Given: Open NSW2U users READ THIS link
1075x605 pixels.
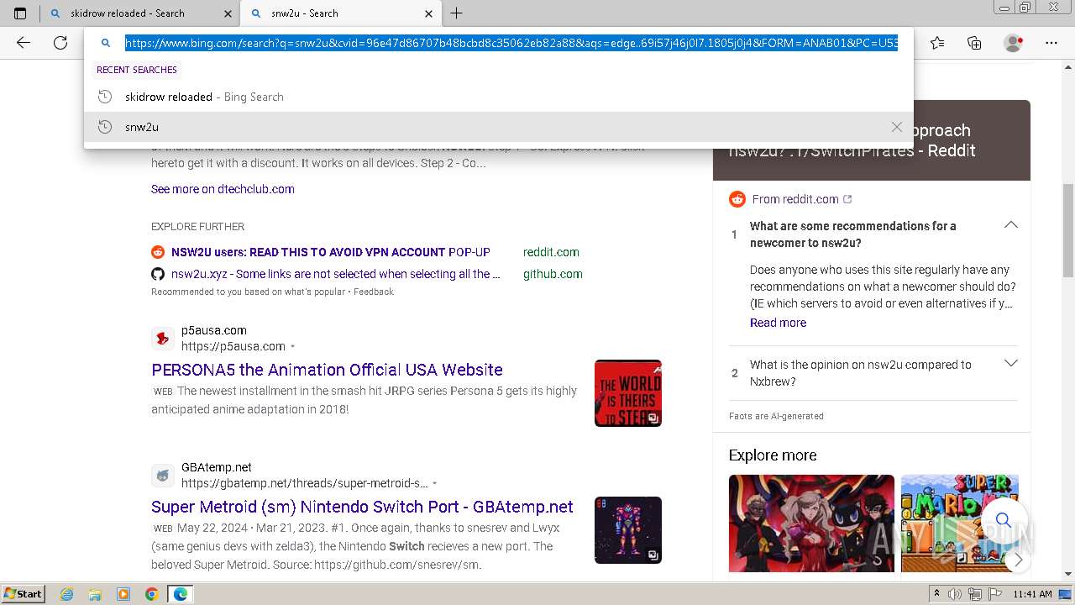Looking at the screenshot, I should coord(331,252).
